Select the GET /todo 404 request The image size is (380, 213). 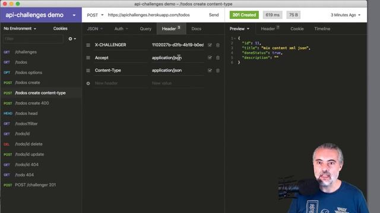[41, 175]
